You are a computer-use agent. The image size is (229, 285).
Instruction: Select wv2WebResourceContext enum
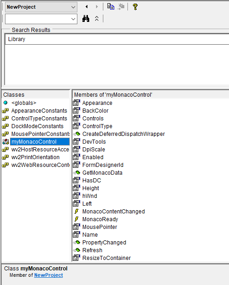pyautogui.click(x=40, y=165)
